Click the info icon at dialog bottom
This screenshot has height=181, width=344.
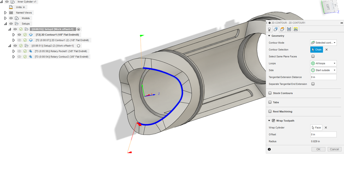click(269, 149)
